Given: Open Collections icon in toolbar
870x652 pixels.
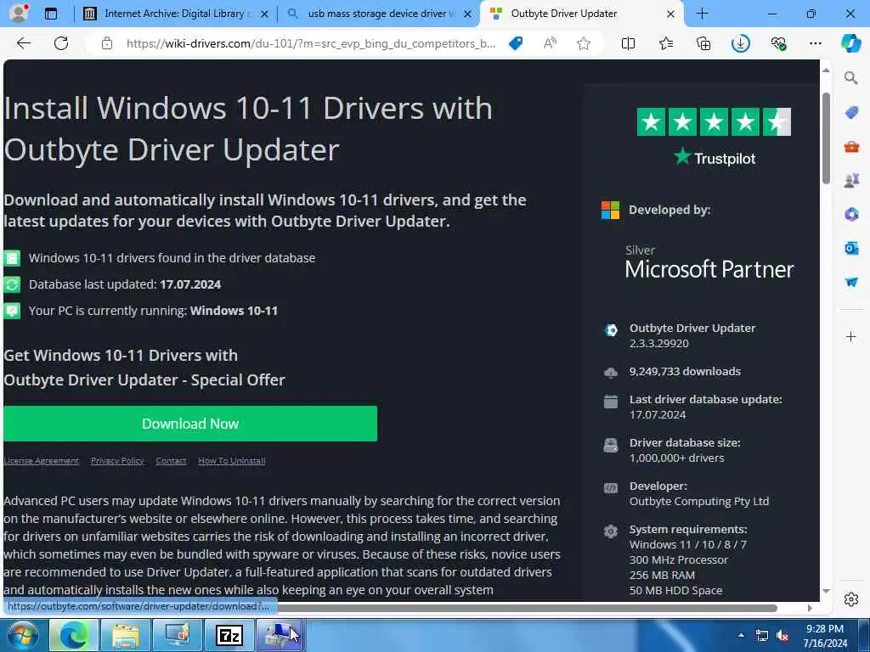Looking at the screenshot, I should pyautogui.click(x=703, y=43).
